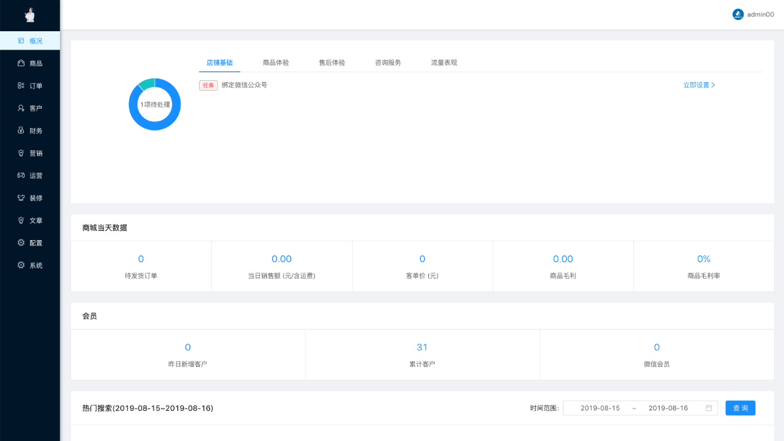Open the 营销 menu item
784x441 pixels.
[x=30, y=153]
